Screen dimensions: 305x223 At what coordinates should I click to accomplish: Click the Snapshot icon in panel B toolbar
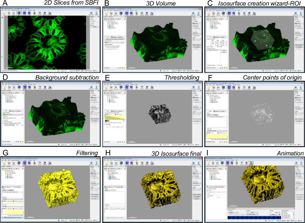(x=147, y=13)
